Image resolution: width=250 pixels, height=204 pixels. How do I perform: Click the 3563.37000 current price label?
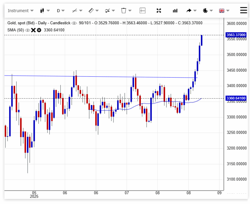[236, 35]
